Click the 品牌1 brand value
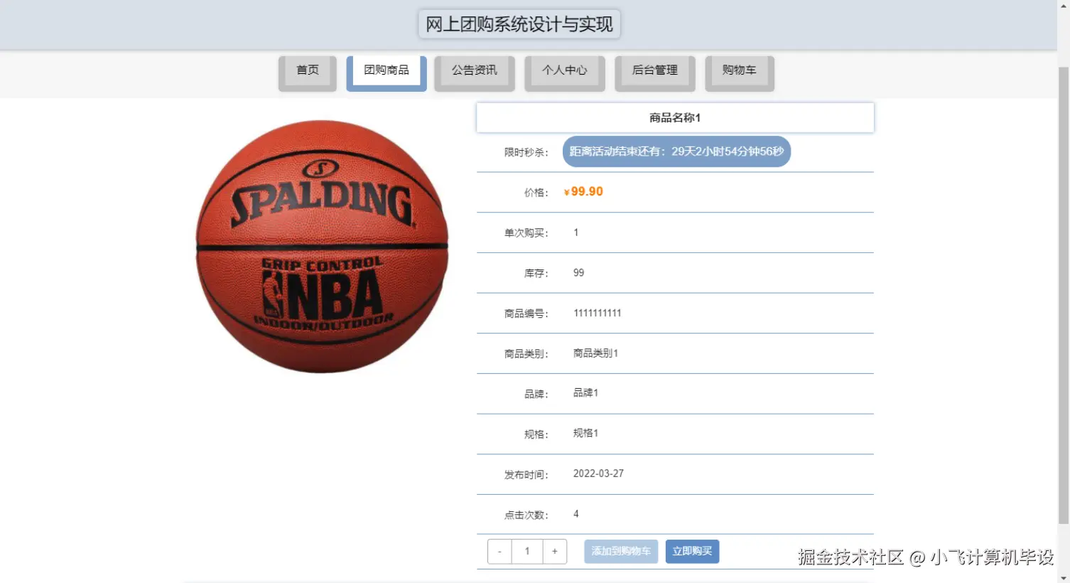 [585, 393]
